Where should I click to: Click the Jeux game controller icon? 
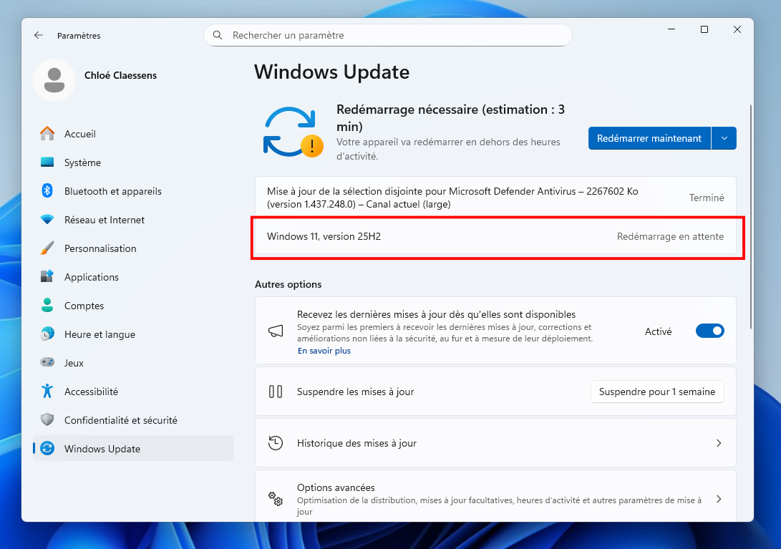[47, 363]
